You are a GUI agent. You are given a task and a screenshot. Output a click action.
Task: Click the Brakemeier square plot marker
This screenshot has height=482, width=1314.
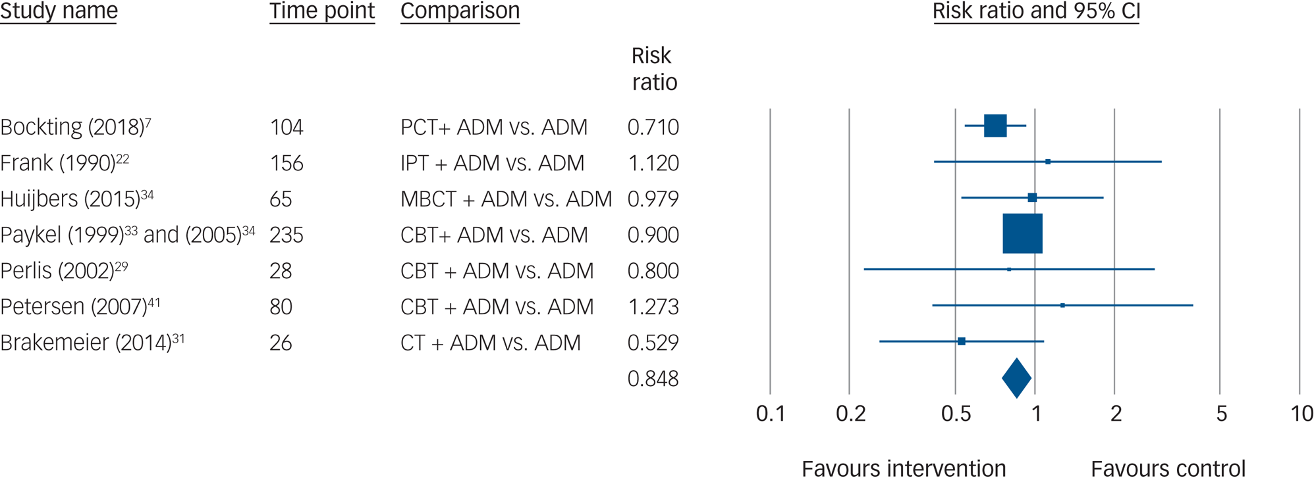962,341
